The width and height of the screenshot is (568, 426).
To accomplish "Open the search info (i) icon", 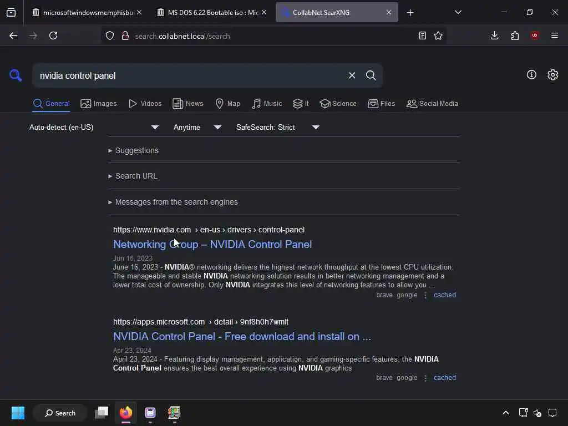I will (531, 75).
